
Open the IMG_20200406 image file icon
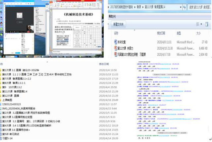point(2,108)
